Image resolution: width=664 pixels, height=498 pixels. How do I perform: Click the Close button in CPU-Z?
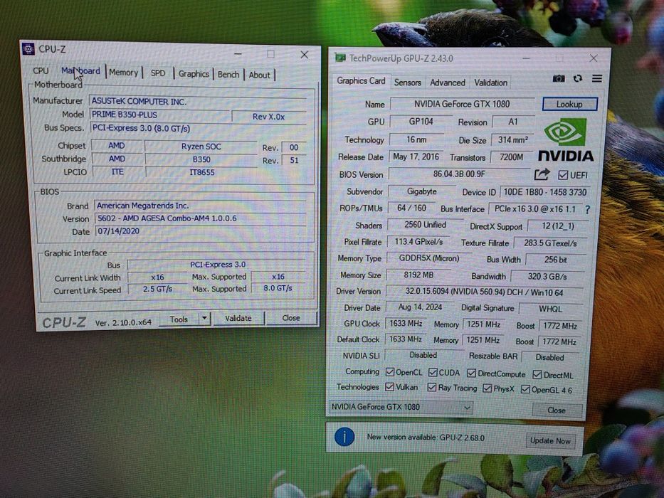[x=291, y=317]
